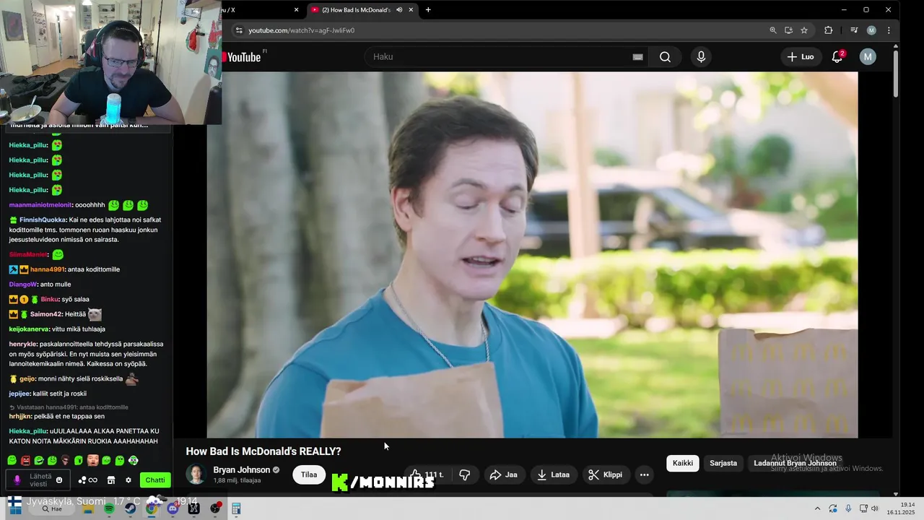The height and width of the screenshot is (520, 924).
Task: Click the youtube.com URL in the address bar
Action: click(x=302, y=30)
